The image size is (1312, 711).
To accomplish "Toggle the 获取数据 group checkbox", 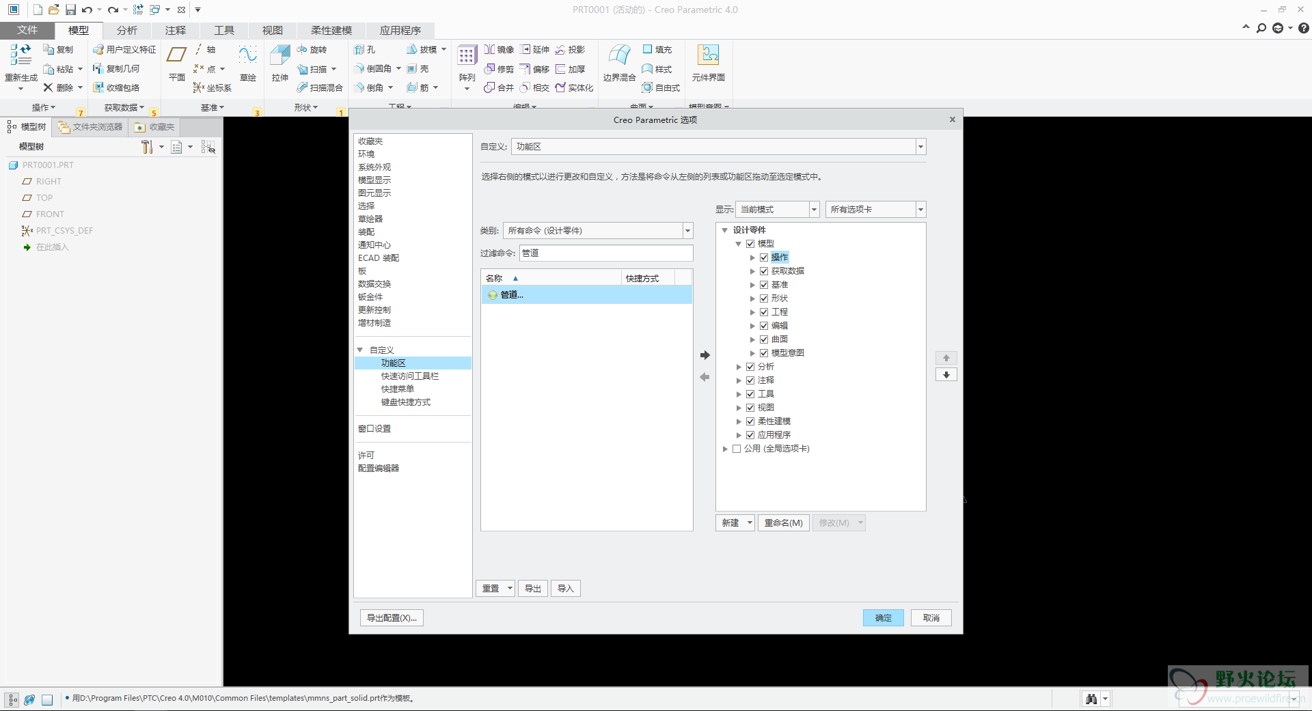I will (x=764, y=271).
